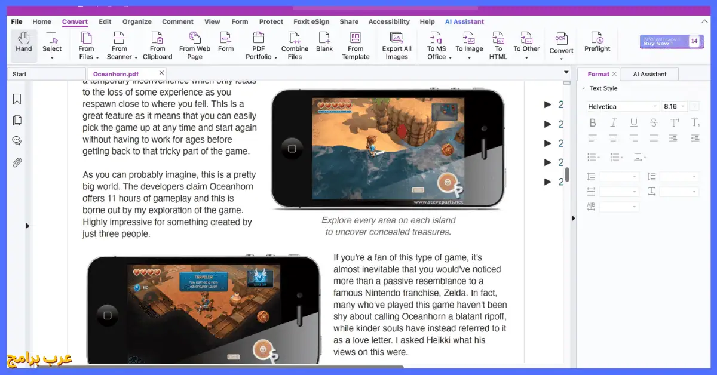Open character spacing A|B dropdown
717x375 pixels.
point(620,207)
